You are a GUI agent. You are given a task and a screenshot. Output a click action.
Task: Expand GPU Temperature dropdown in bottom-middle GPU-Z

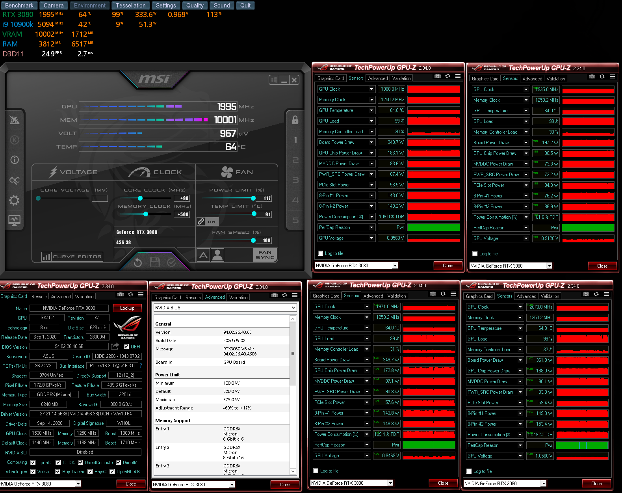click(x=367, y=328)
